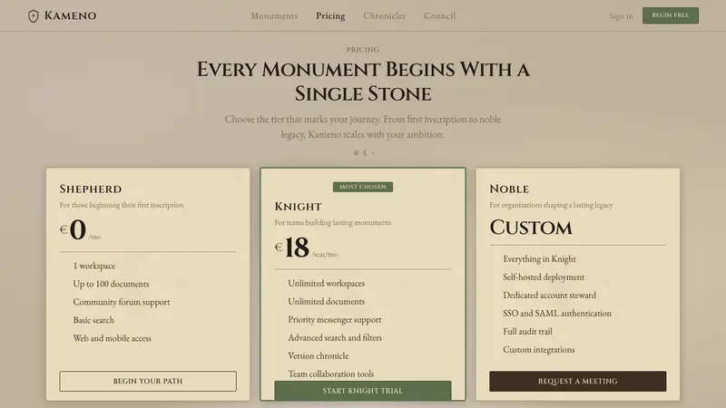Click 'SSO and SAML authentication' feature
The width and height of the screenshot is (726, 408).
pos(557,313)
